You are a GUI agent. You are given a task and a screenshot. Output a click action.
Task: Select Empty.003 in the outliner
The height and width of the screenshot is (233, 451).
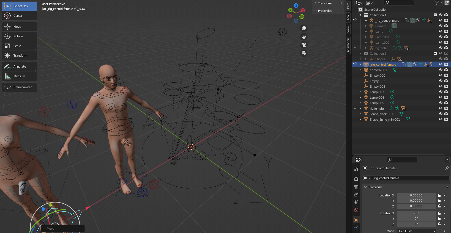pos(377,81)
